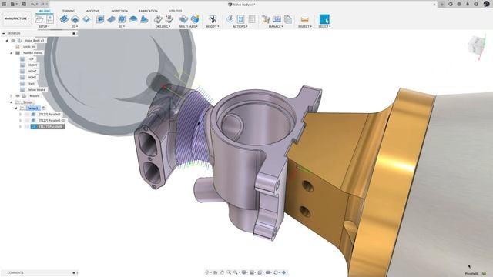Image resolution: width=493 pixels, height=277 pixels.
Task: Click the second Manage icon
Action: coord(277,19)
